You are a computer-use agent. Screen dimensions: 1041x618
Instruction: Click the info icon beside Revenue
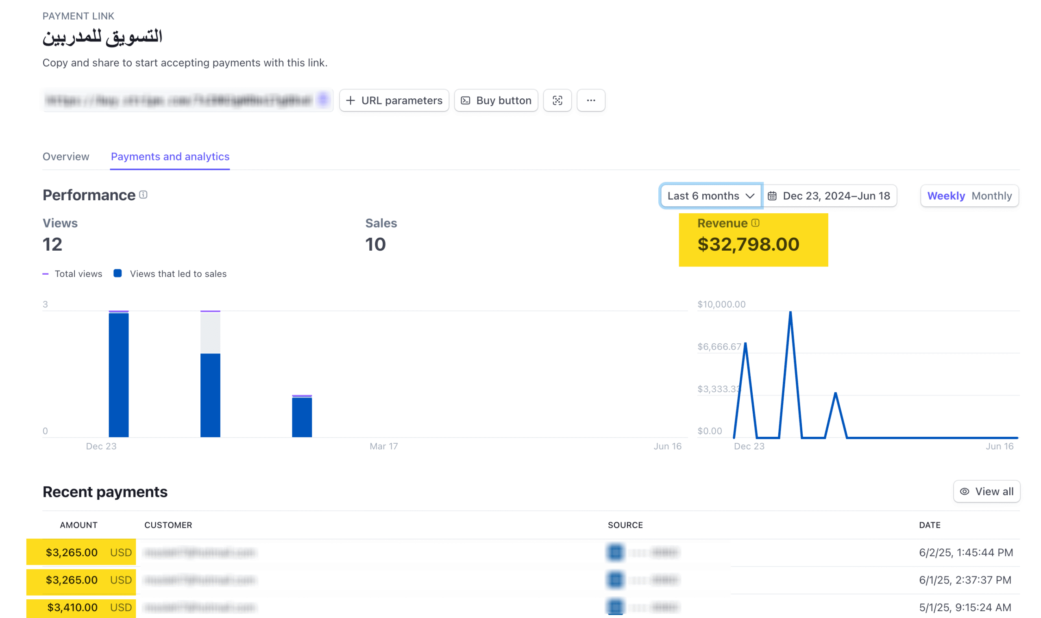[x=755, y=223]
